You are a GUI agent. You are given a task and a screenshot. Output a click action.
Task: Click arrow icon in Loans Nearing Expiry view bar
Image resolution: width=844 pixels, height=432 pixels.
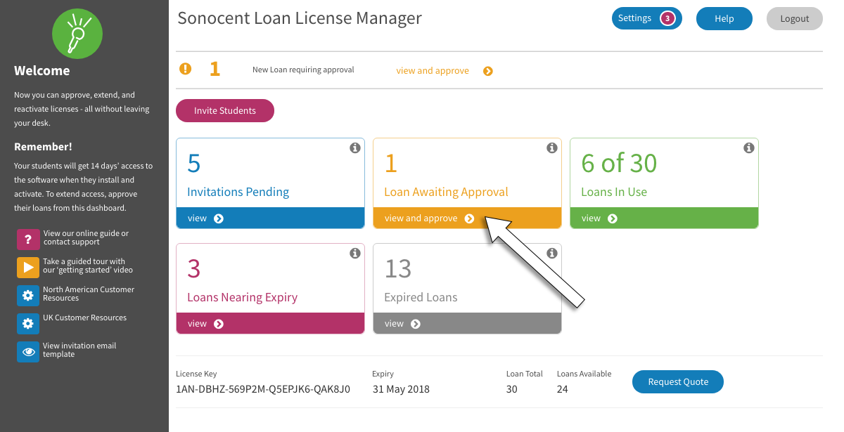pyautogui.click(x=219, y=324)
